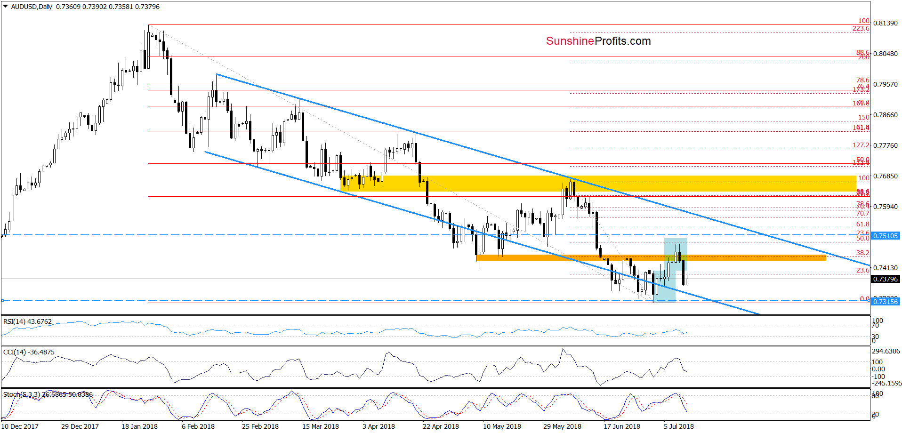Viewport: 902px width, 433px height.
Task: Select the current price tag 0.73796
Action: tap(886, 279)
